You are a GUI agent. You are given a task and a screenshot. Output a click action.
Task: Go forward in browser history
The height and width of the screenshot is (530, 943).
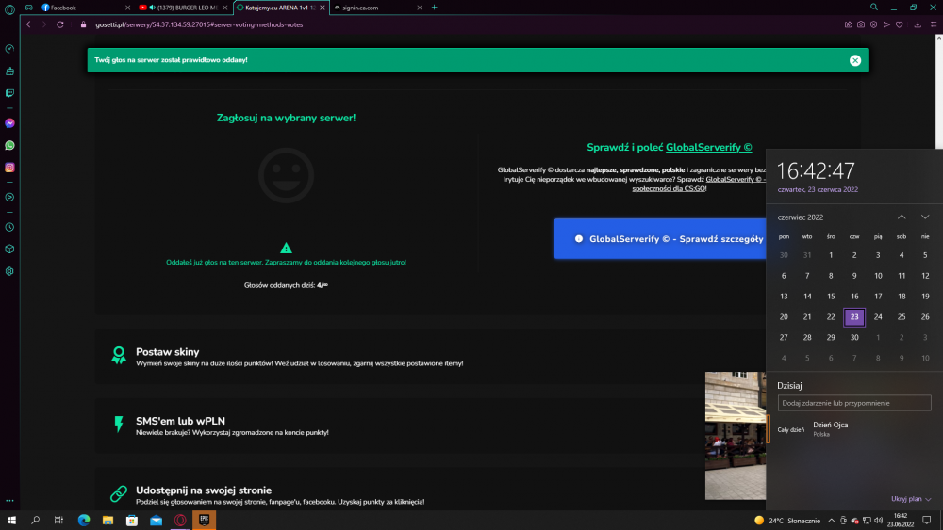[x=44, y=24]
